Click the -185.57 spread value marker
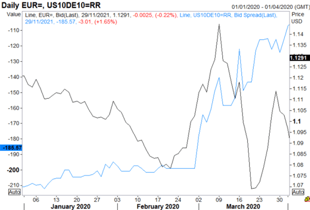The width and height of the screenshot is (310, 210). click(x=11, y=148)
